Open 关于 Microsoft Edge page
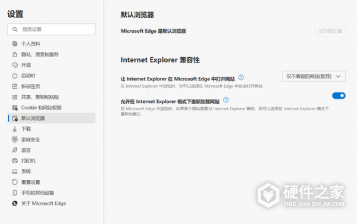This screenshot has height=224, width=357. coord(51,203)
